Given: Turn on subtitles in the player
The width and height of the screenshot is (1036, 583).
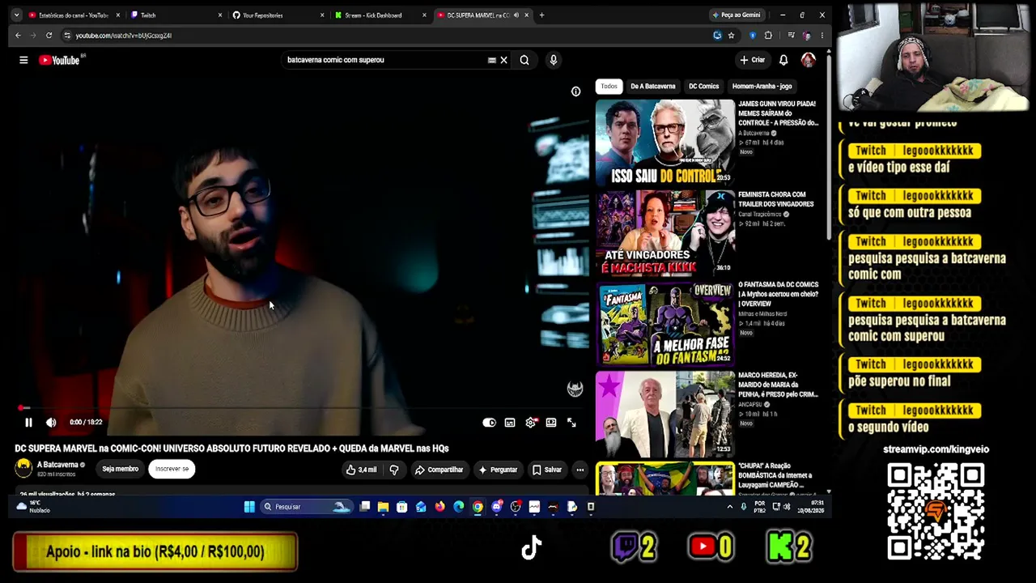Looking at the screenshot, I should (510, 423).
